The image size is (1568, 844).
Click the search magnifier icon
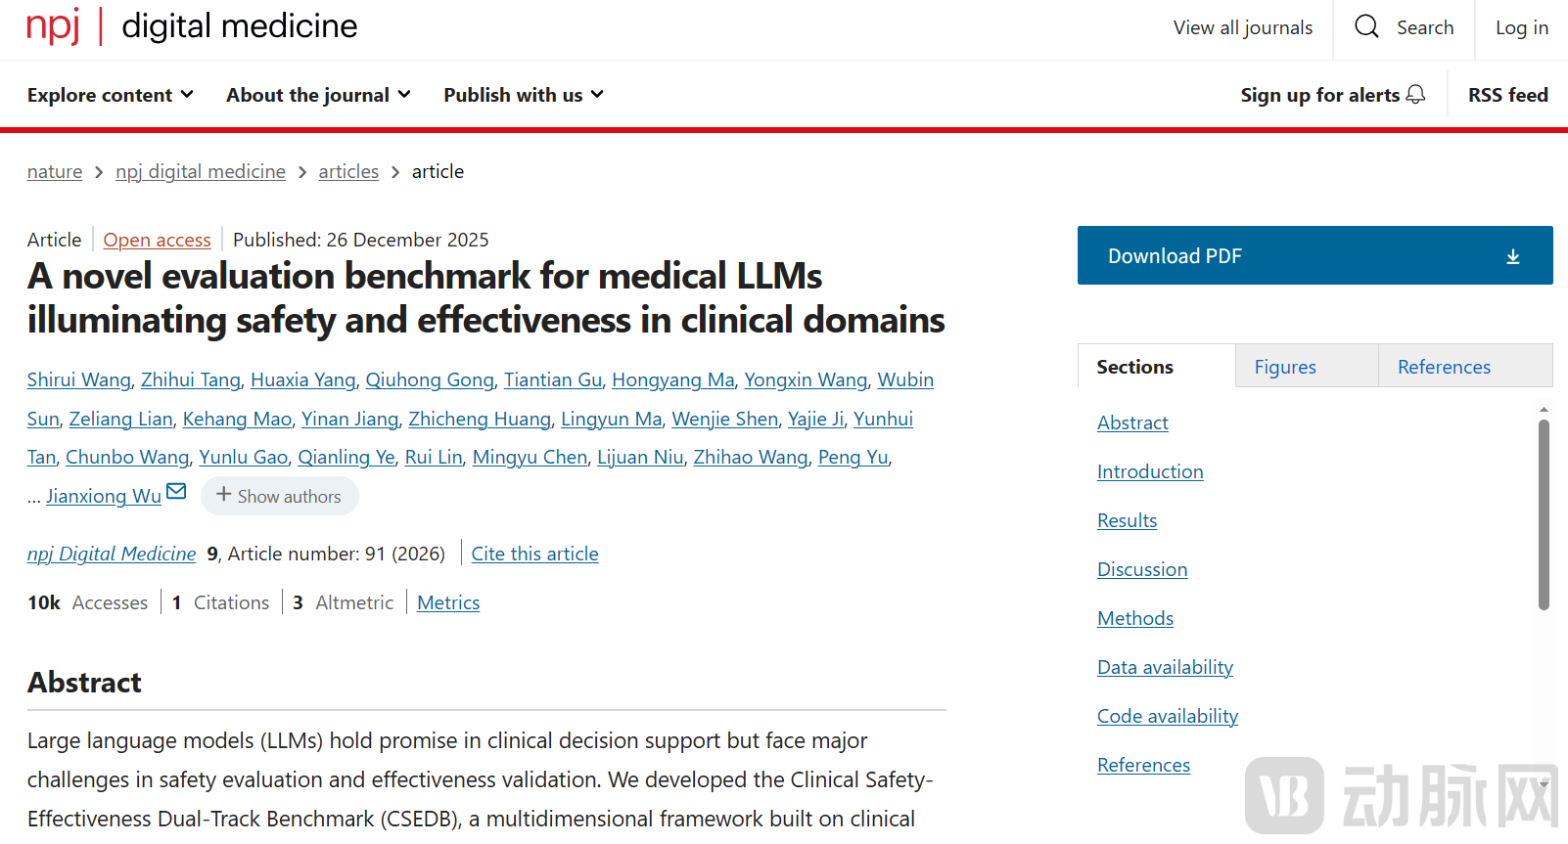[x=1366, y=26]
